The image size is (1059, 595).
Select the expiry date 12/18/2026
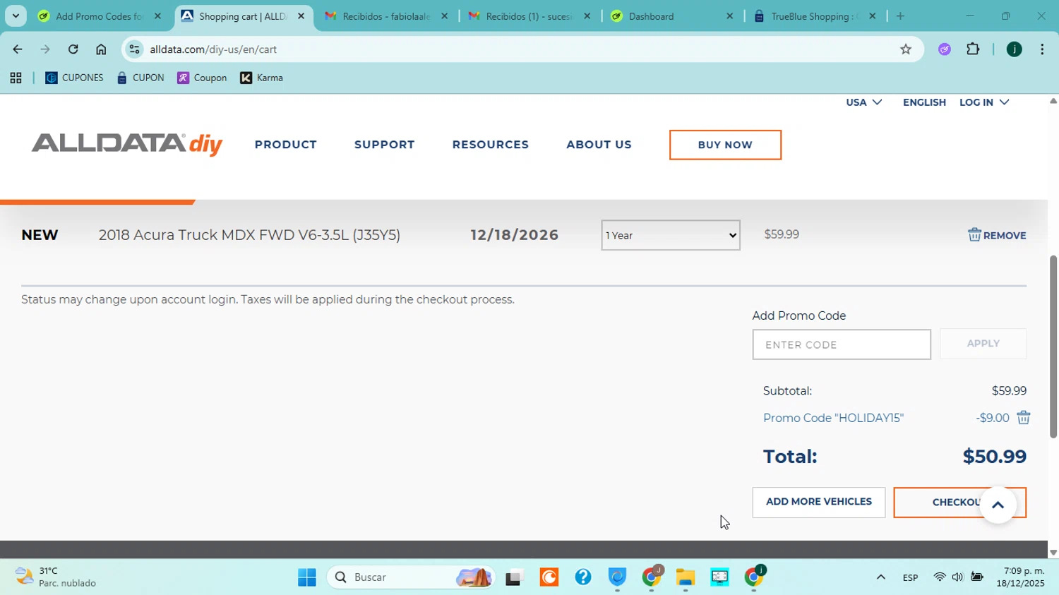coord(514,235)
